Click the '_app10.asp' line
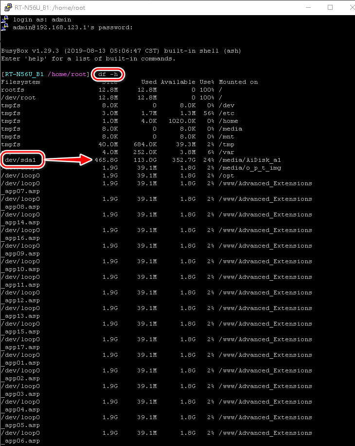This screenshot has width=355, height=446. [20, 270]
